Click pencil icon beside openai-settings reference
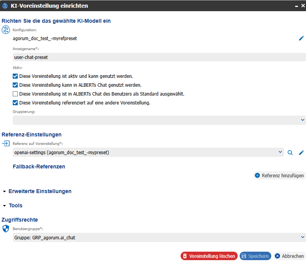The image size is (306, 264). click(x=301, y=153)
